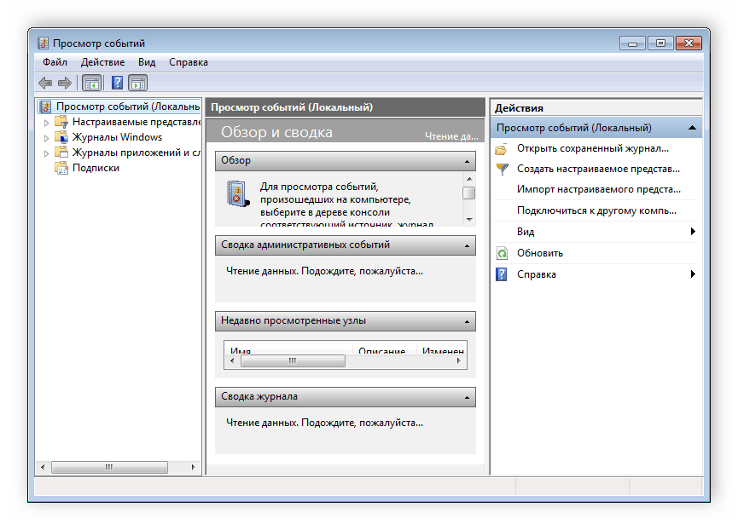Click the Справка question-mark icon in Действия pane
The image size is (738, 530).
pos(503,274)
